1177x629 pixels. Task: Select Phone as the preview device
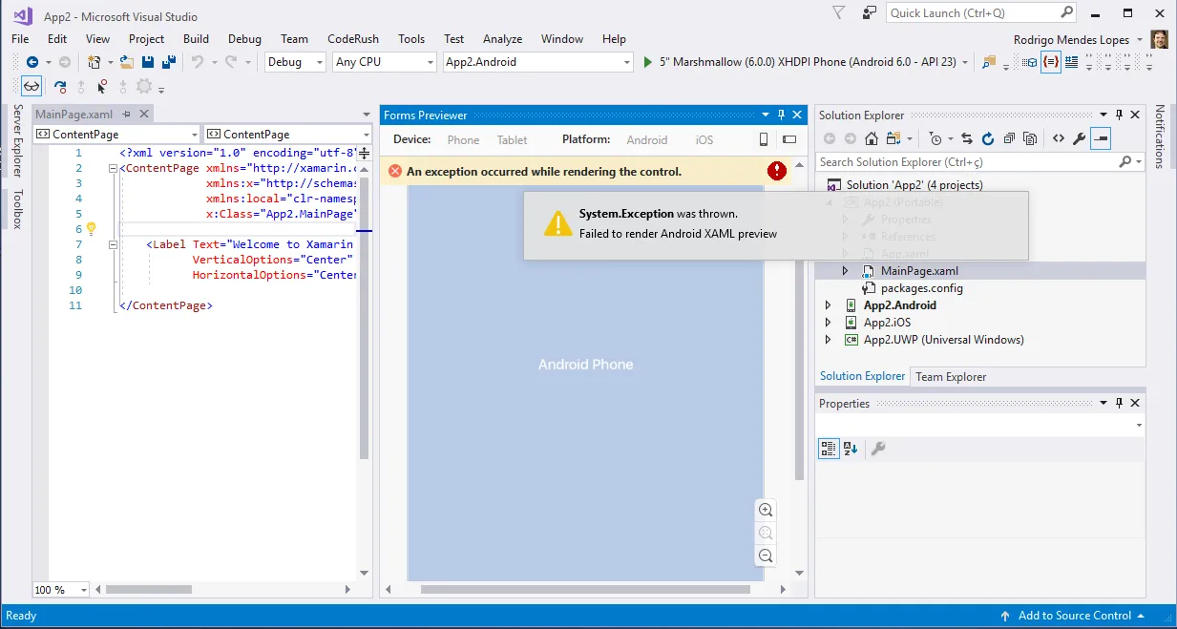[463, 139]
